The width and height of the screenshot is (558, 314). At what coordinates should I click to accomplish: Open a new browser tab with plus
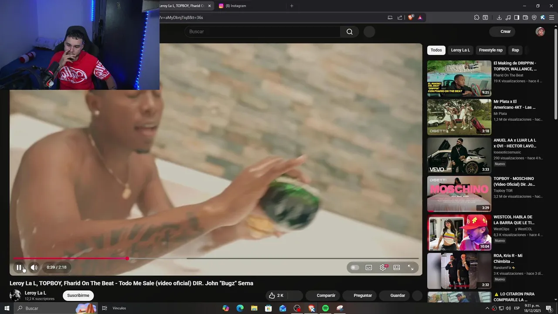(292, 6)
